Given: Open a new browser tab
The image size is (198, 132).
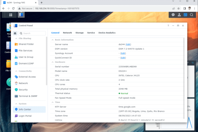Looking at the screenshot, I should pyautogui.click(x=41, y=2).
